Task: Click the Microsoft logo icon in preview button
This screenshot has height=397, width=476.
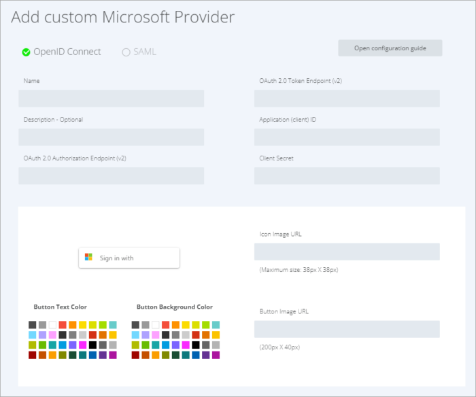Action: coord(88,257)
